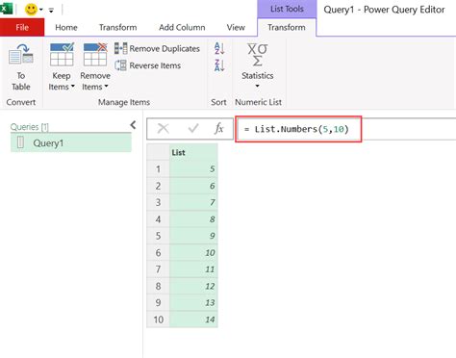
Task: Click Remove Duplicates
Action: pos(157,48)
